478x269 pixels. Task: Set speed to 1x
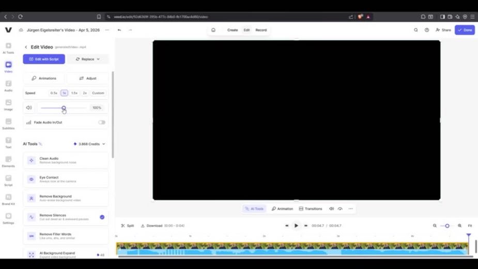64,93
